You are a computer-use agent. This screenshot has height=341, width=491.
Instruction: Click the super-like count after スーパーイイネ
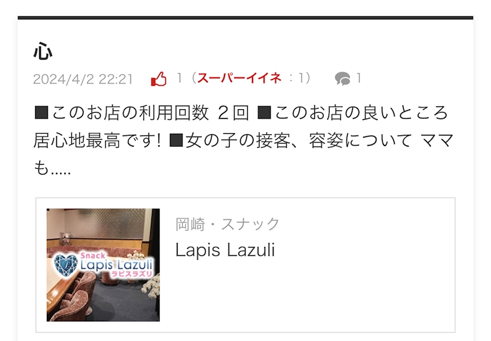click(x=301, y=78)
